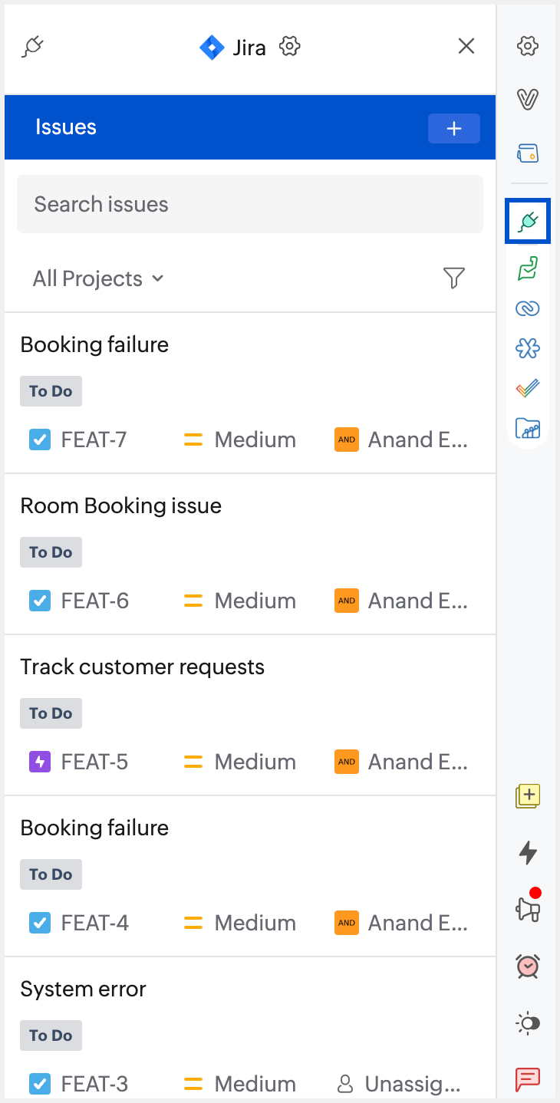The width and height of the screenshot is (560, 1103).
Task: Click the task checkbox icon beside FEAT-7
Action: [x=39, y=440]
